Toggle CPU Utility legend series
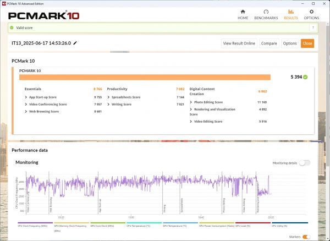330x241 pixels. pyautogui.click(x=290, y=225)
